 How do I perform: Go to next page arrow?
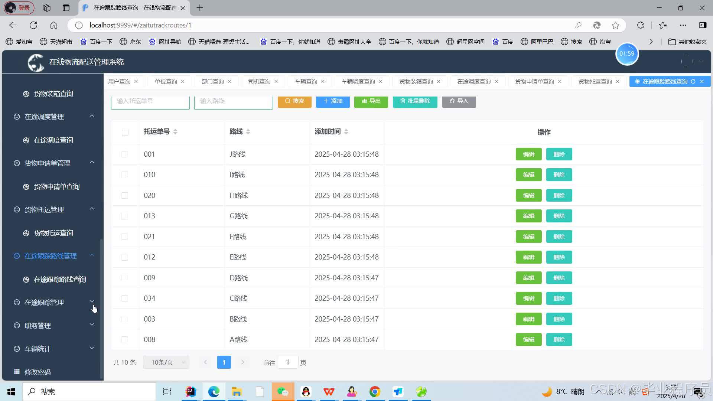coord(242,362)
